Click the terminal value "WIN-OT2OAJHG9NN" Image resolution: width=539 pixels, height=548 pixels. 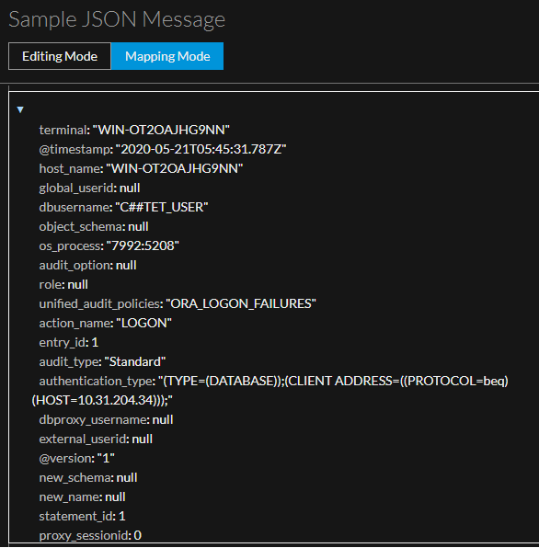161,130
